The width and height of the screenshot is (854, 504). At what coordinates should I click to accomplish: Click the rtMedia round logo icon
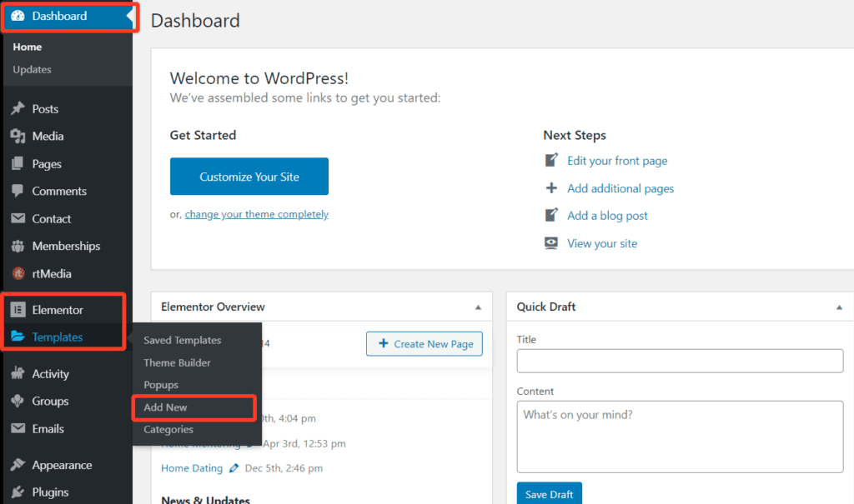[18, 273]
